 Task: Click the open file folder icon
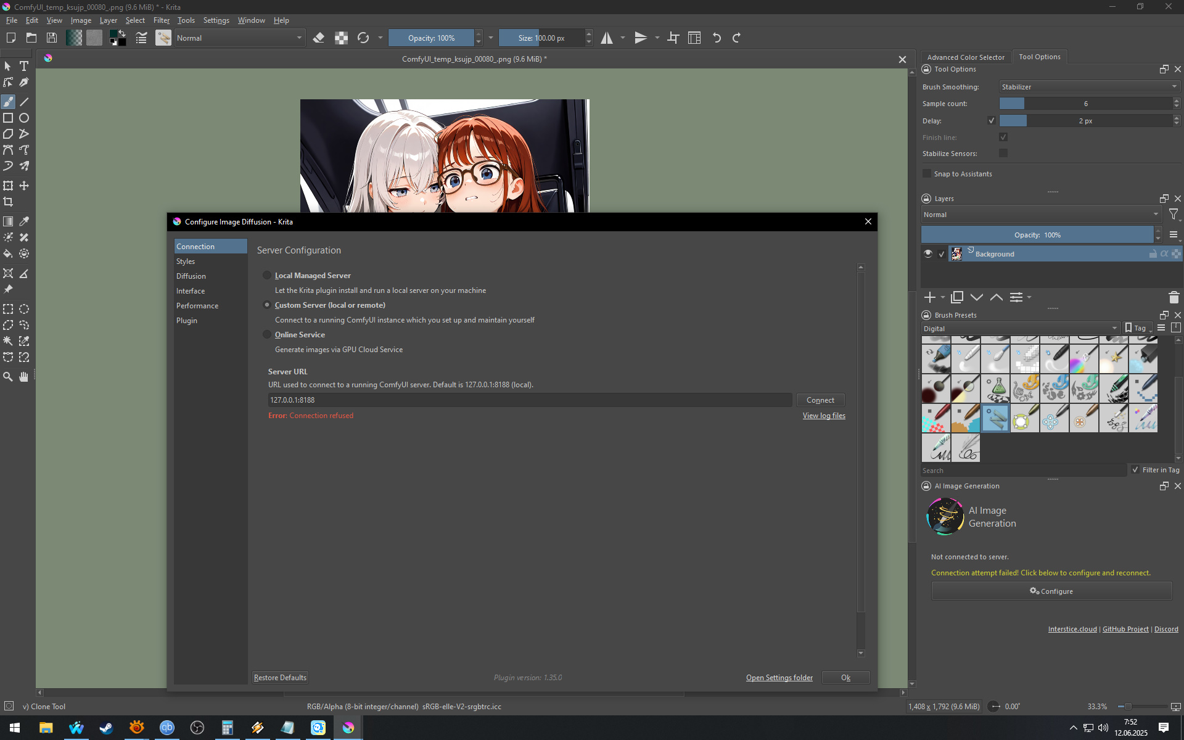[31, 38]
